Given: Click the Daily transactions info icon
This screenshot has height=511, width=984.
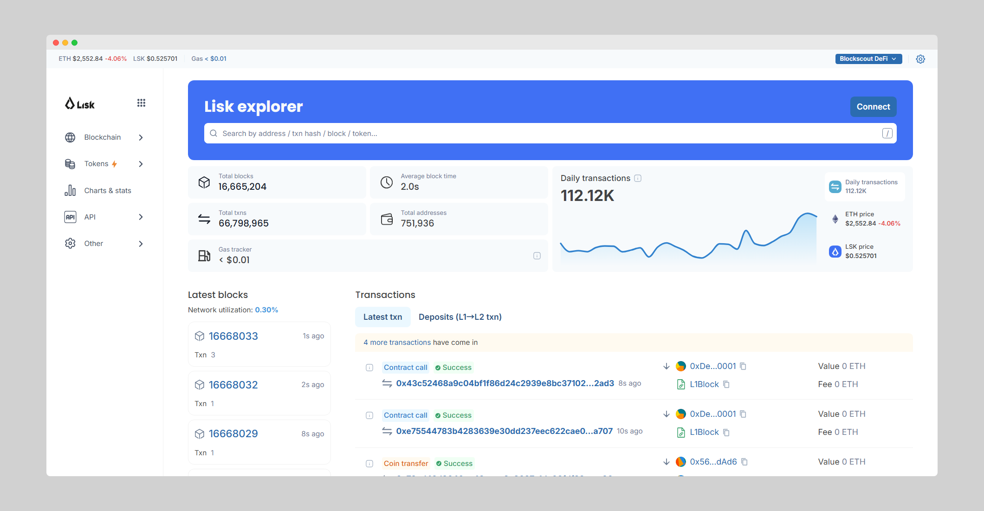Looking at the screenshot, I should (x=638, y=178).
